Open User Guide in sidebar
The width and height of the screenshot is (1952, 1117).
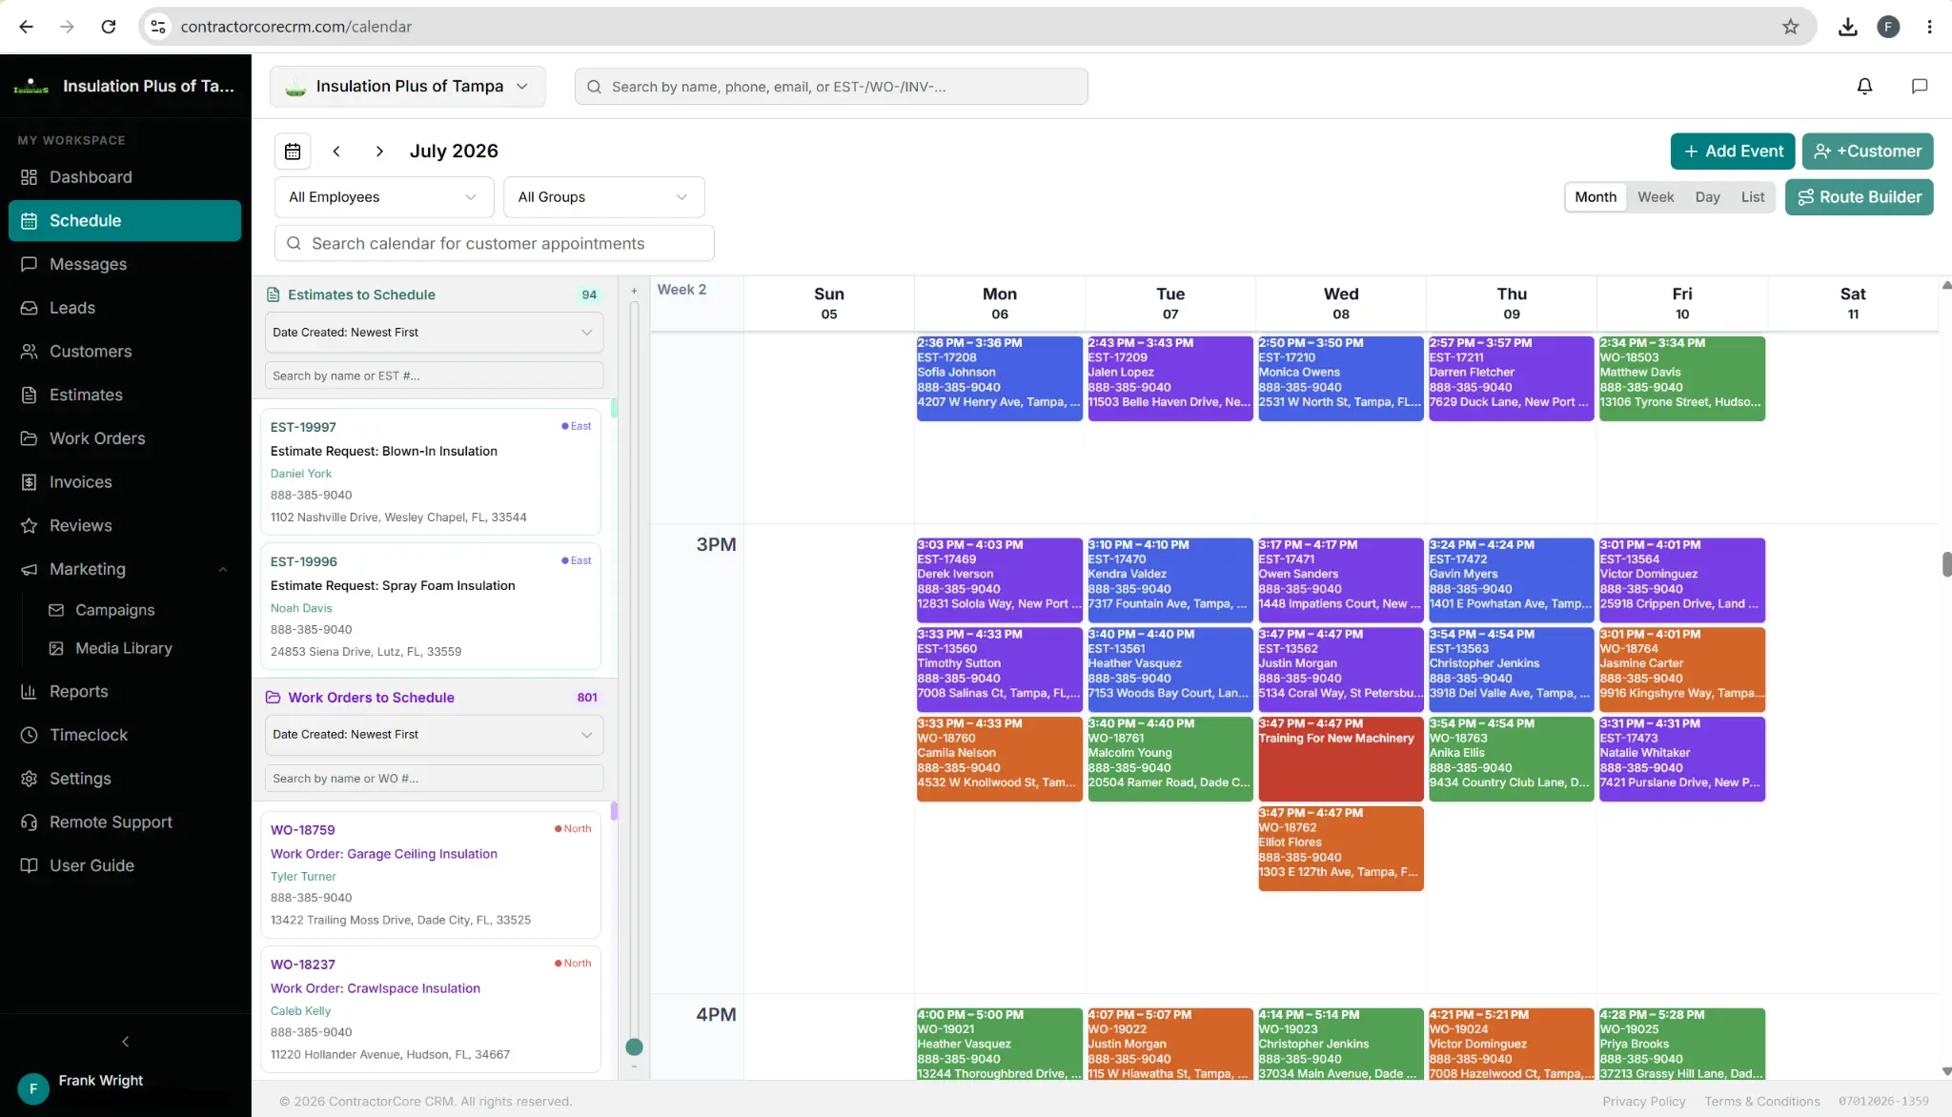point(125,865)
